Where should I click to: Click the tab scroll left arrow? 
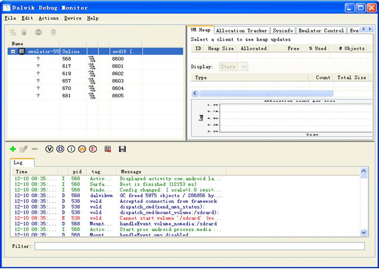click(364, 29)
